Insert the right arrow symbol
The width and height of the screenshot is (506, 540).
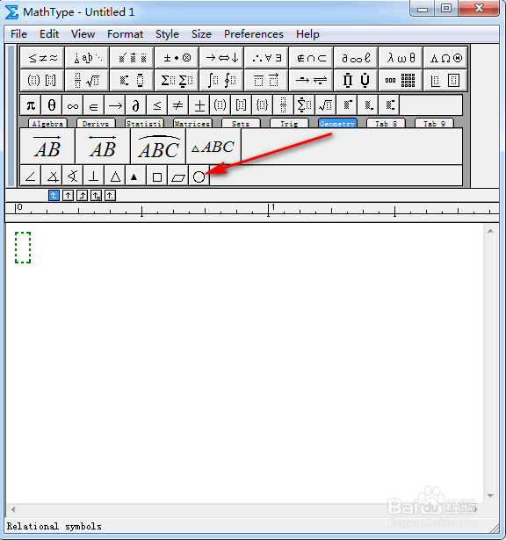coord(115,105)
